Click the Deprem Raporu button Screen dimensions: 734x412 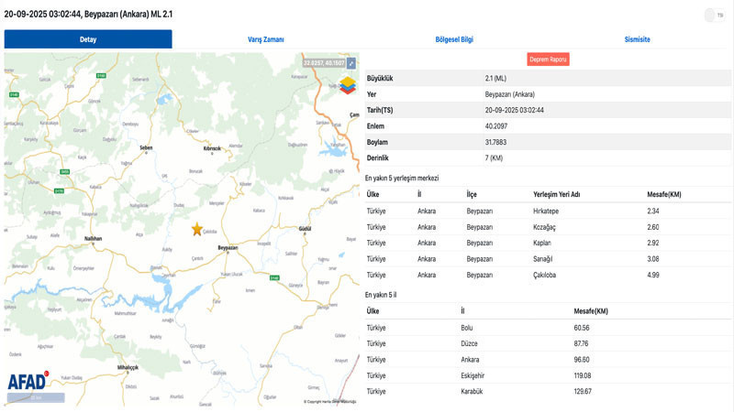(x=548, y=59)
